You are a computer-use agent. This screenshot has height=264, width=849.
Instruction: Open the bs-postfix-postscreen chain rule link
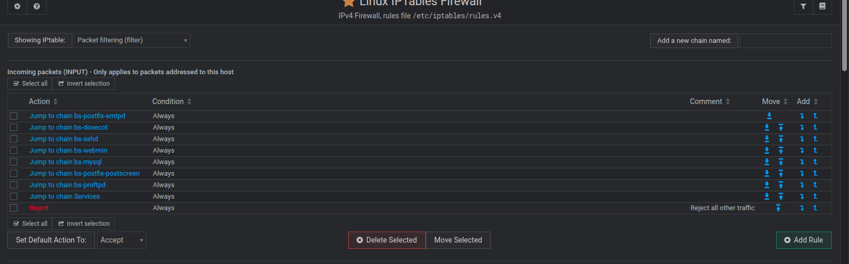[x=84, y=174]
